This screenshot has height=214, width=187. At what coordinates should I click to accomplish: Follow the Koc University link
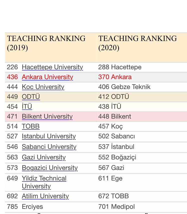pyautogui.click(x=43, y=87)
